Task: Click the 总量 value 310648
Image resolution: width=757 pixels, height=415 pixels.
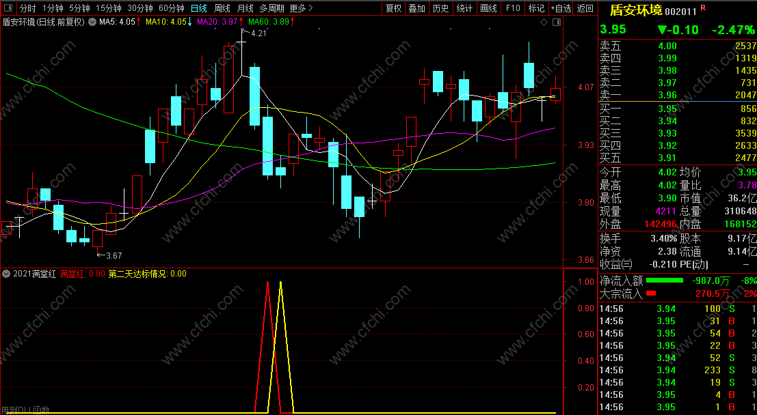Action: [x=740, y=211]
